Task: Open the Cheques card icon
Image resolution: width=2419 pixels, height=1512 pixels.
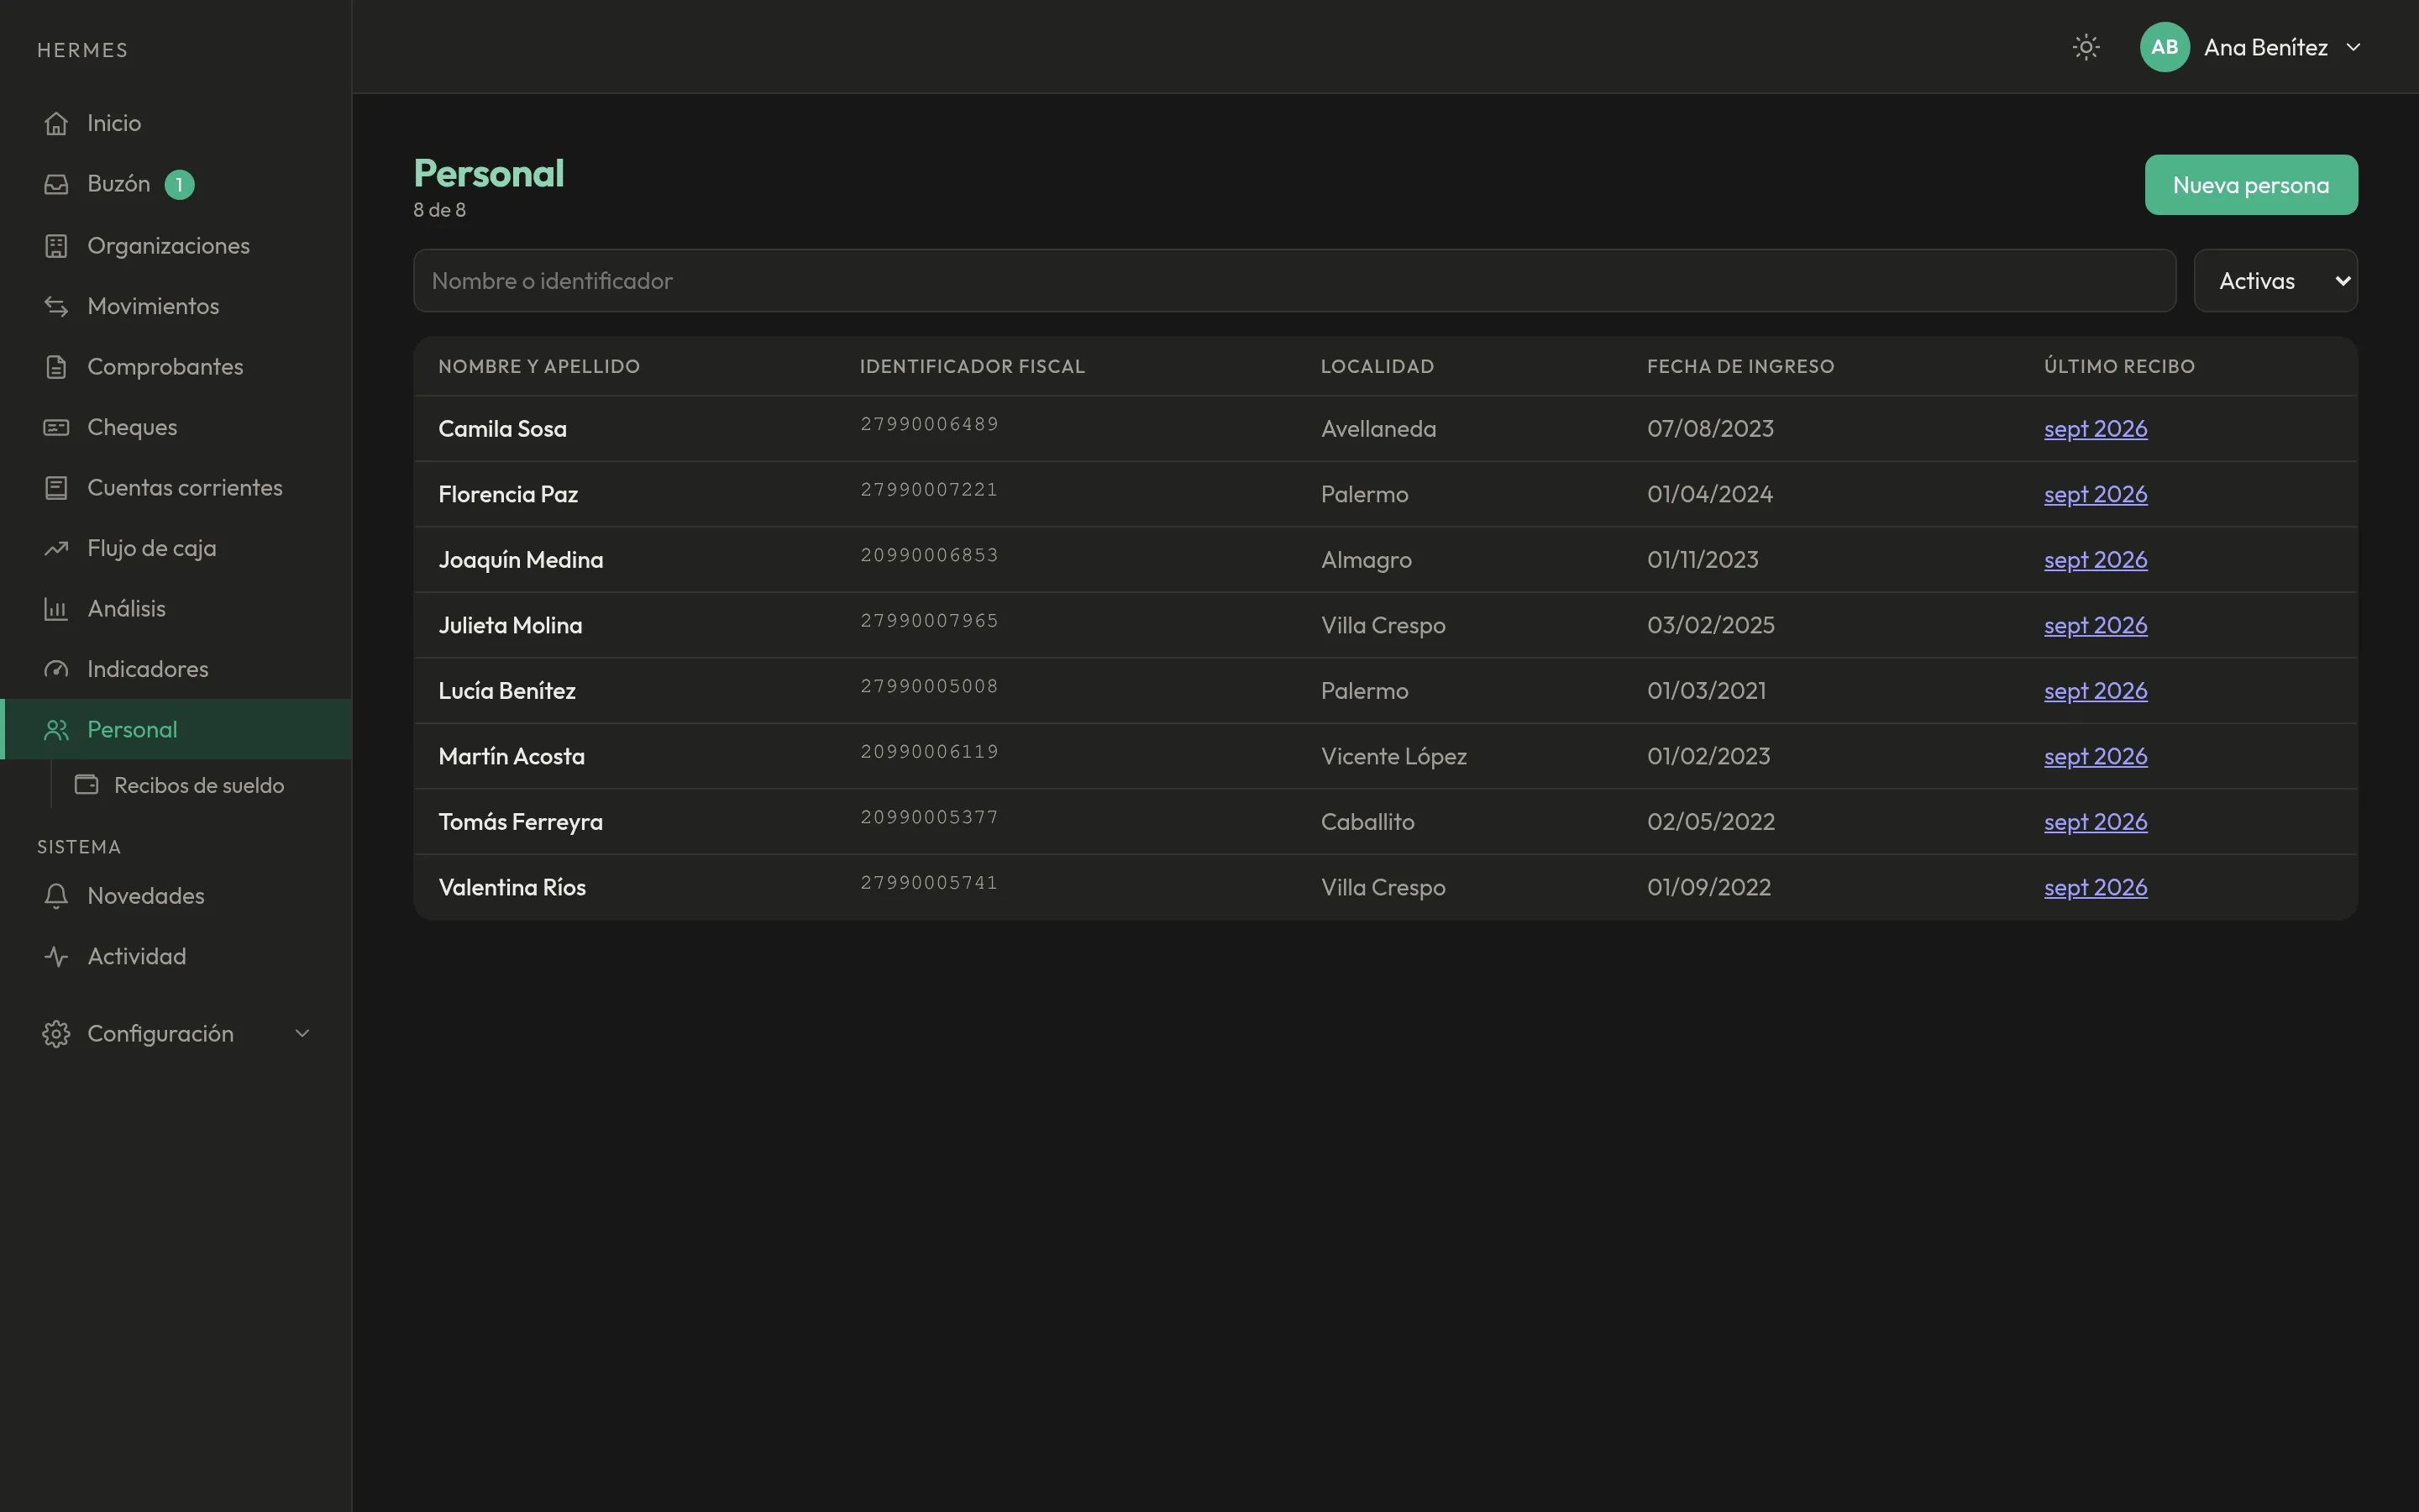Action: tap(56, 427)
